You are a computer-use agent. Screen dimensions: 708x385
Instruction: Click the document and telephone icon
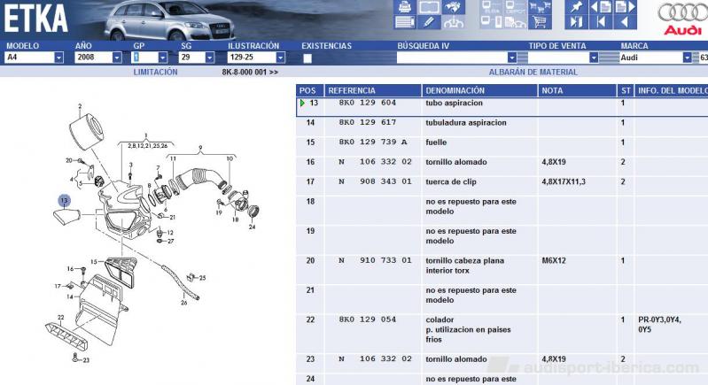pyautogui.click(x=515, y=22)
